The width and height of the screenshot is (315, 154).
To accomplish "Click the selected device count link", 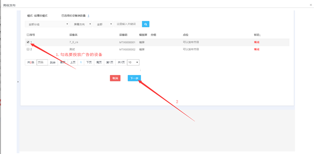I will tap(88, 16).
